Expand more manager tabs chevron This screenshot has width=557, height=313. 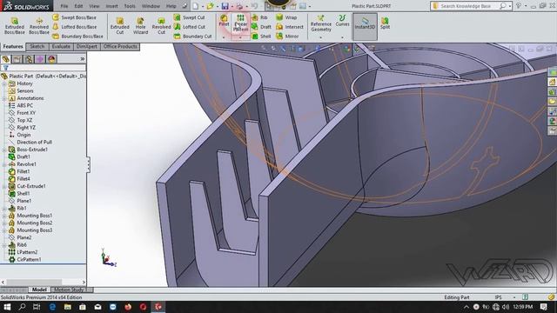tap(83, 59)
